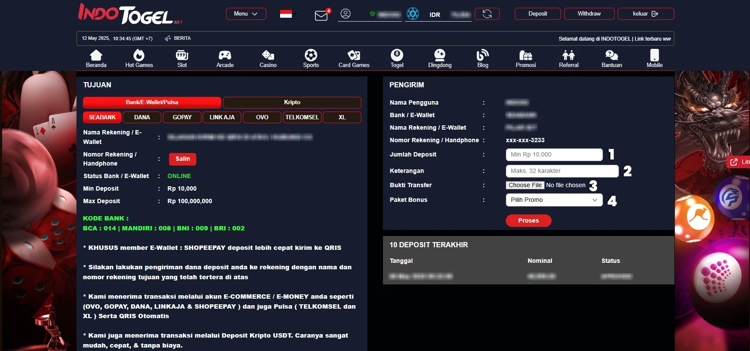Click the Rp 10,000 min deposit value
This screenshot has width=750, height=351.
pyautogui.click(x=182, y=189)
